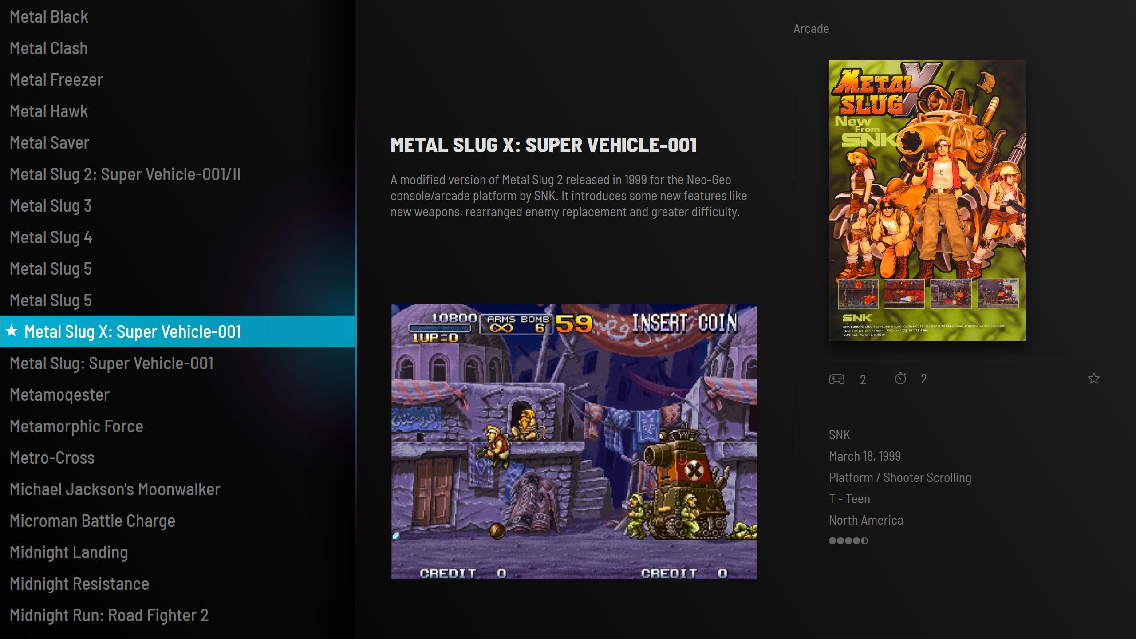Click the North America region text
This screenshot has width=1136, height=639.
[x=866, y=520]
